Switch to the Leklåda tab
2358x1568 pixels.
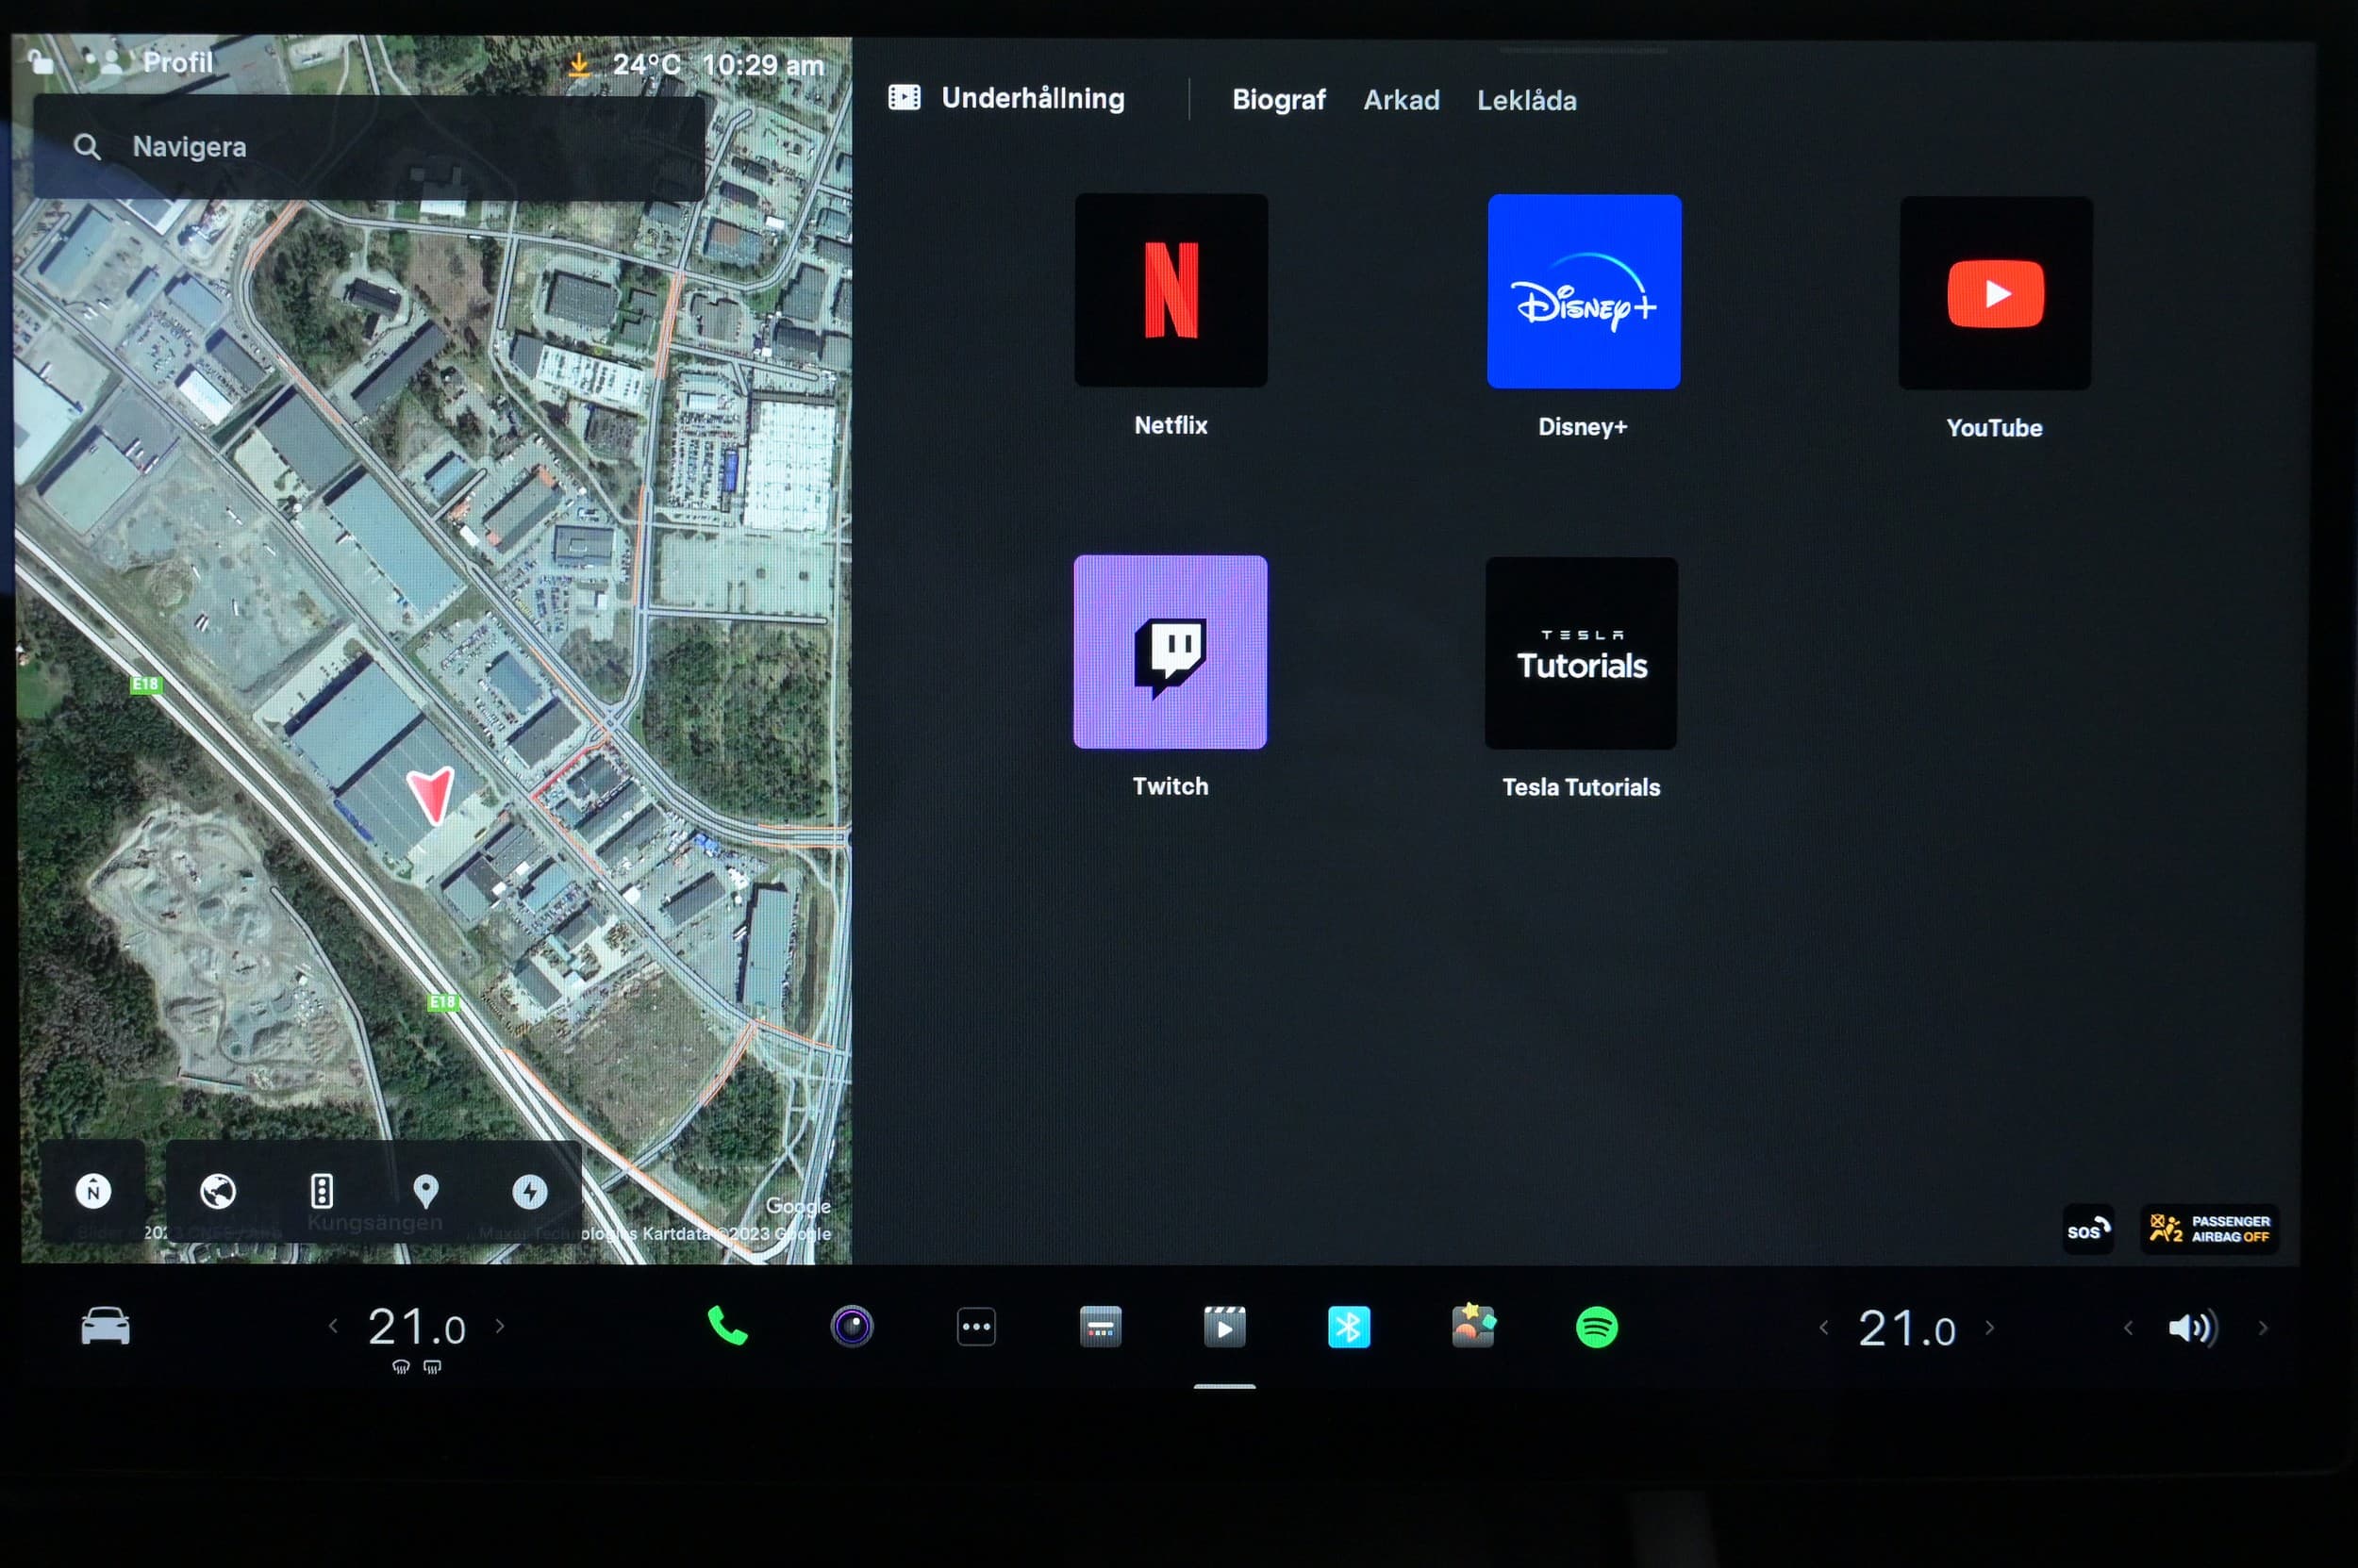point(1526,100)
